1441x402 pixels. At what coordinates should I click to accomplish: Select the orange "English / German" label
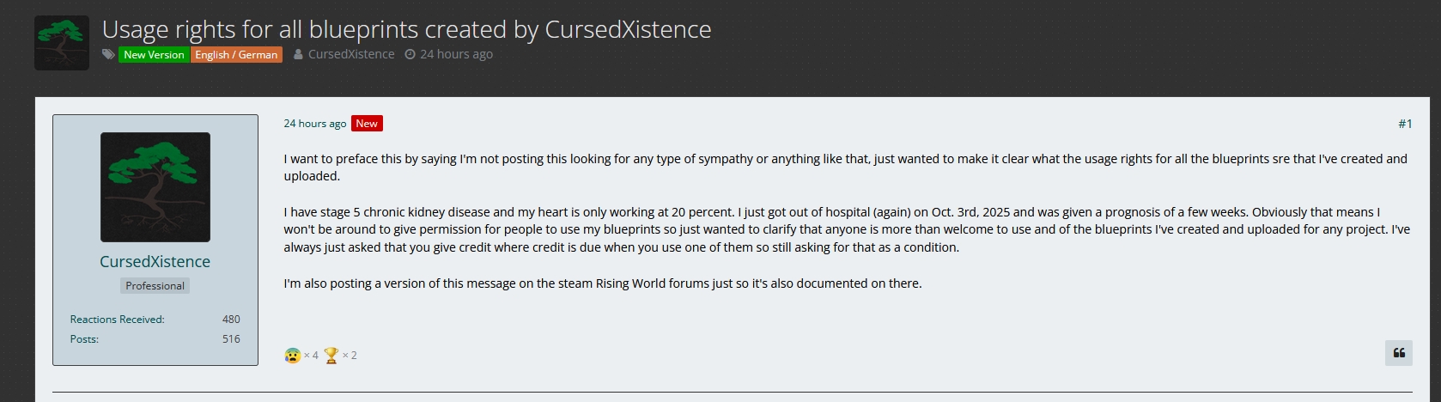[x=236, y=54]
